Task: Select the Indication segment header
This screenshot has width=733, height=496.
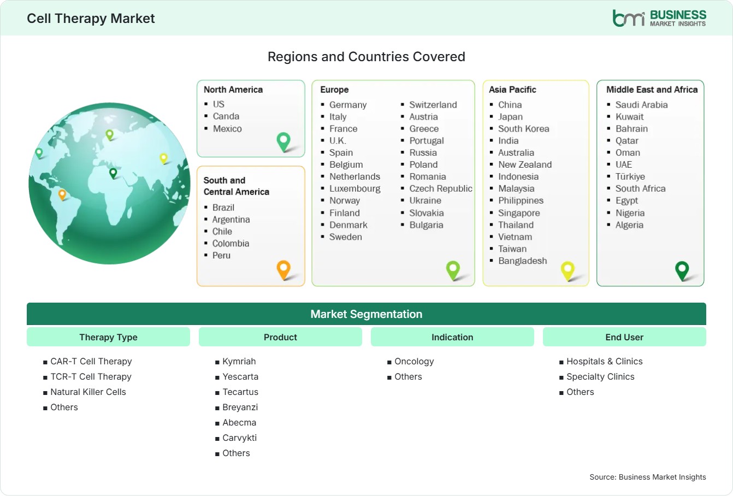Action: [x=452, y=337]
